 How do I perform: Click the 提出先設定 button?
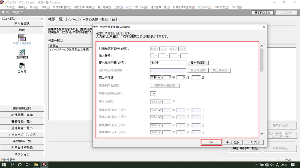(x=198, y=62)
